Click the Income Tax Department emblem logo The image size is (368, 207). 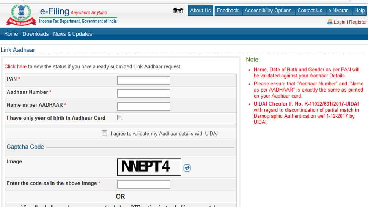tap(21, 15)
